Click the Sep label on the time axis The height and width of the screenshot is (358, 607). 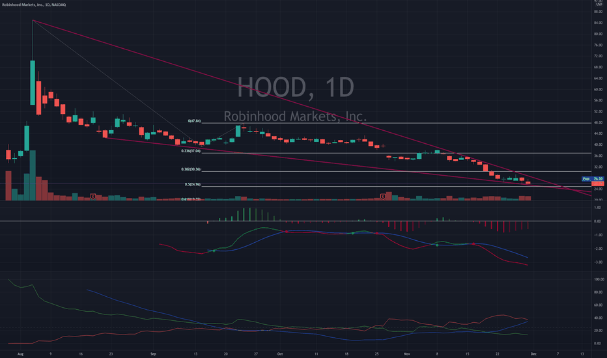click(x=153, y=353)
